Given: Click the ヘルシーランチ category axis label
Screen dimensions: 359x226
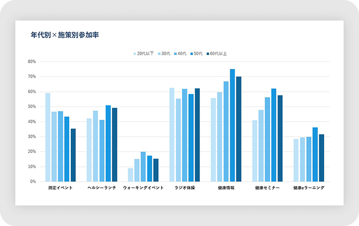Looking at the screenshot, I should tap(102, 188).
